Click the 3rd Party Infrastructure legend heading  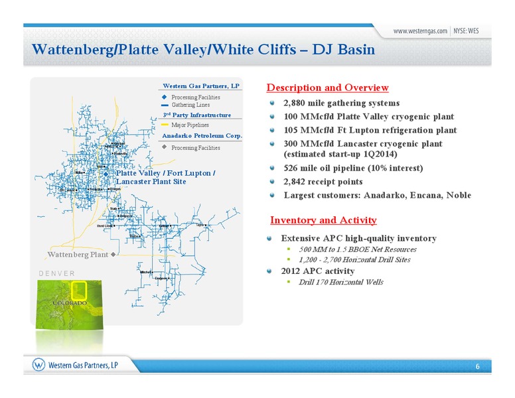coord(196,115)
